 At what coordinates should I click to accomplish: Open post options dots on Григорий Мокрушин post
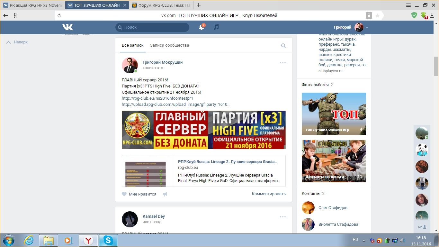click(x=283, y=63)
